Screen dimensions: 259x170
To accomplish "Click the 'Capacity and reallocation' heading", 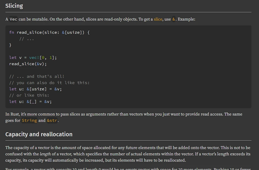I will (39, 134).
